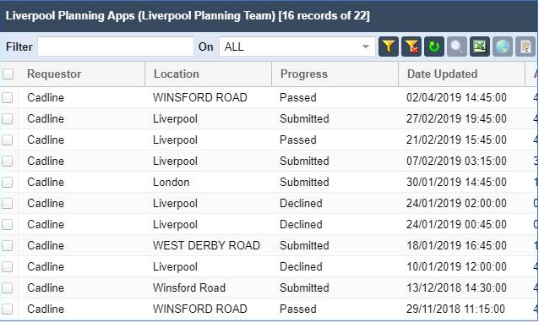Screen dimensions: 539x323
Task: Clear the filter using the funnel with red X
Action: pyautogui.click(x=411, y=47)
